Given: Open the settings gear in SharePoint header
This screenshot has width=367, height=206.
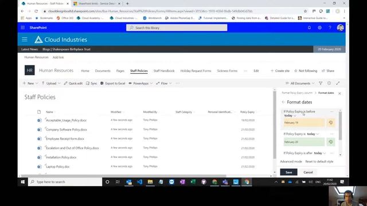Looking at the screenshot, I should point(319,27).
